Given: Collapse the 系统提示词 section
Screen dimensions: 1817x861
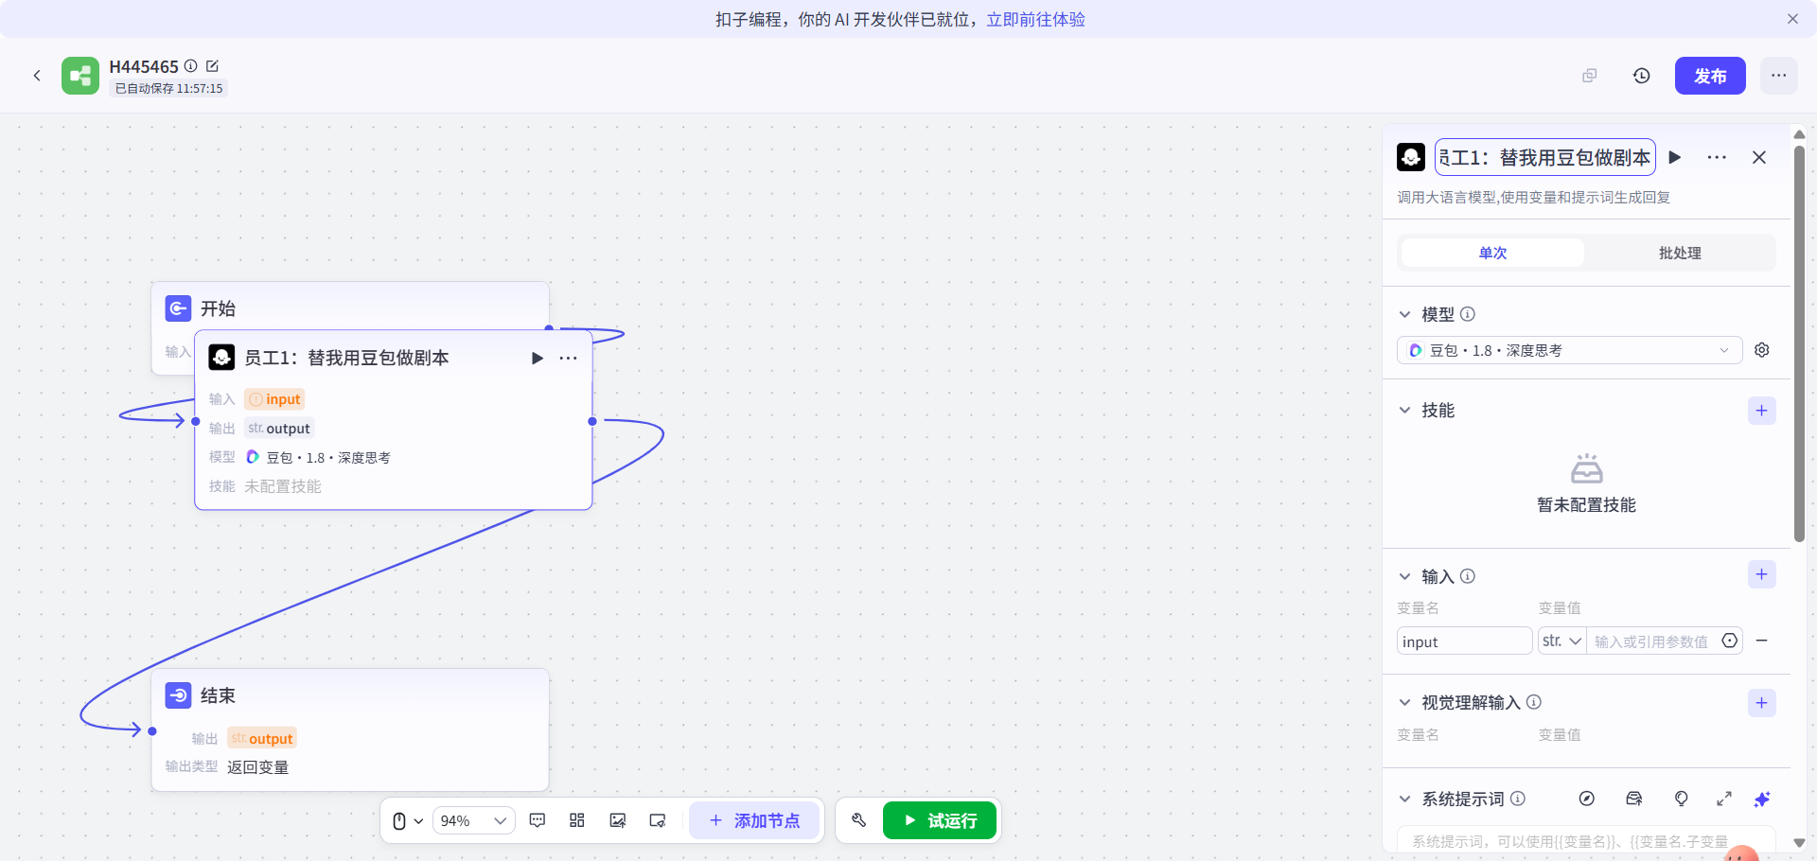Looking at the screenshot, I should [x=1405, y=799].
